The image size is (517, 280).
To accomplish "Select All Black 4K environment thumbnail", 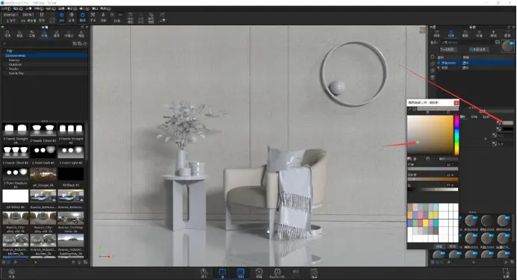I will (70, 174).
